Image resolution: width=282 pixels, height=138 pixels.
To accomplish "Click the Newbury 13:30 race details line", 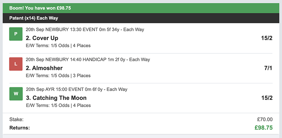I will pos(85,30).
